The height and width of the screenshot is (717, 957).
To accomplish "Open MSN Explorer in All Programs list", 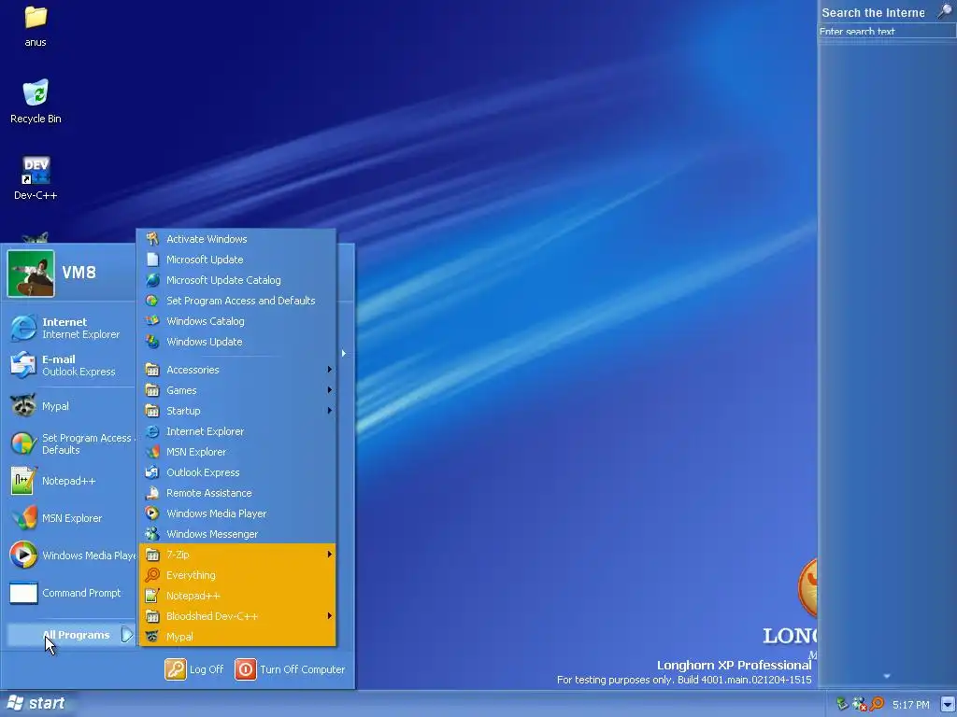I will pos(237,452).
